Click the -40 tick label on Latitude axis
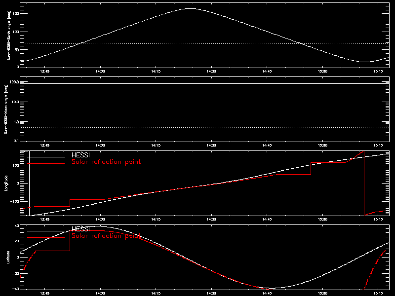Image resolution: width=395 pixels, height=296 pixels. pos(16,289)
